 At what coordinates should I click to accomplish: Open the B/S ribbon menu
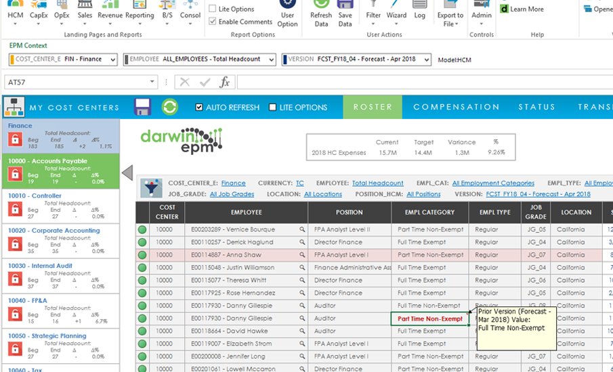pos(167,14)
